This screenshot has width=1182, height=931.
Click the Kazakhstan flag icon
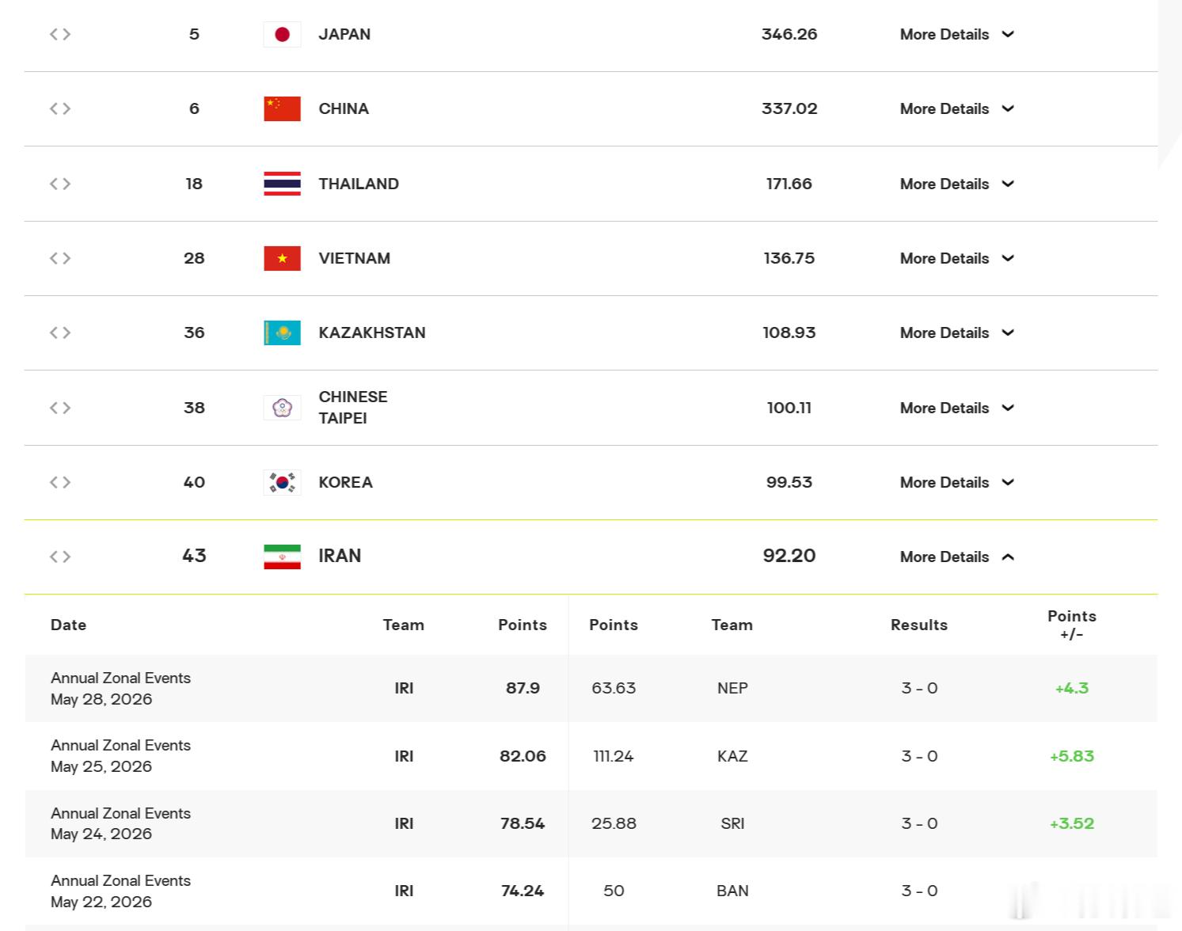[282, 332]
